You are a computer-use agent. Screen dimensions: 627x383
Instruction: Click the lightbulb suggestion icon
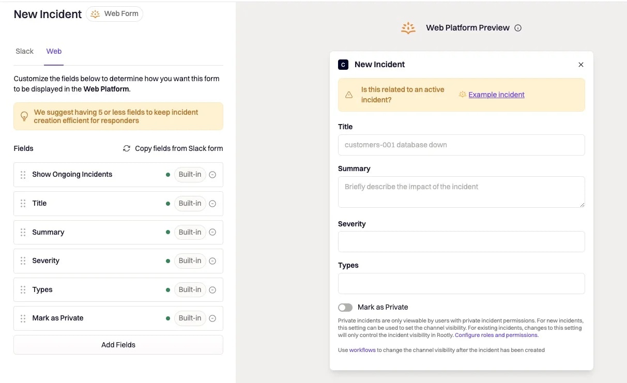(24, 116)
